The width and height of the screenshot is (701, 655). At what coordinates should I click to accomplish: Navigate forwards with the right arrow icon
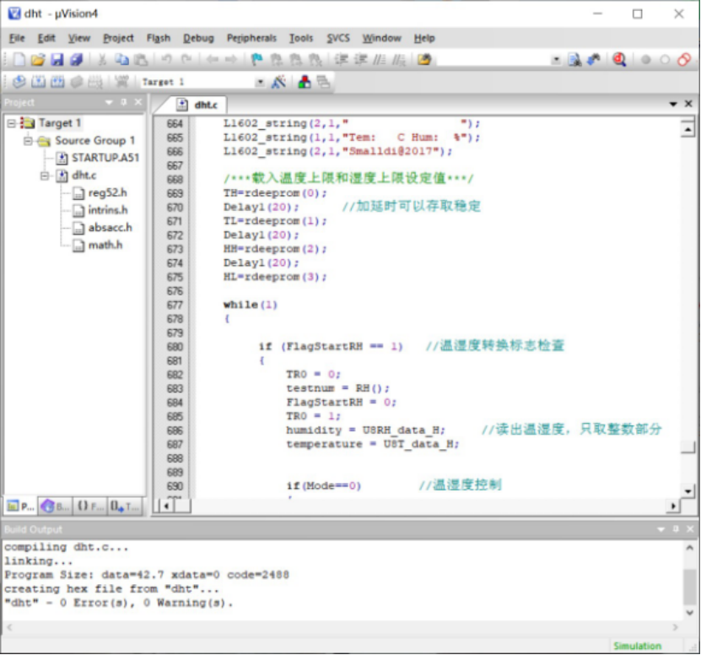click(230, 59)
